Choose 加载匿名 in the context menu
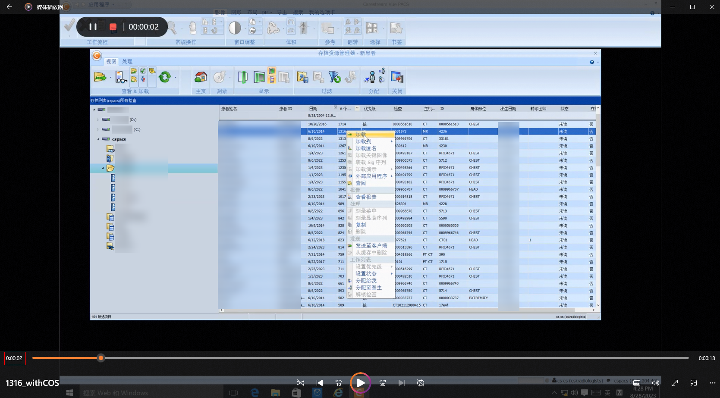Image resolution: width=720 pixels, height=398 pixels. click(x=371, y=148)
